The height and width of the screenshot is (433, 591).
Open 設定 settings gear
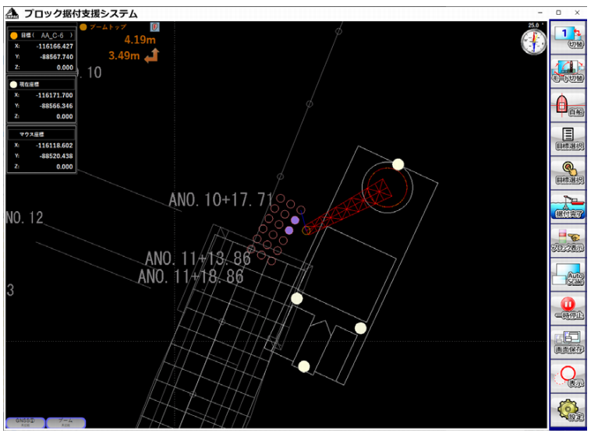point(568,410)
